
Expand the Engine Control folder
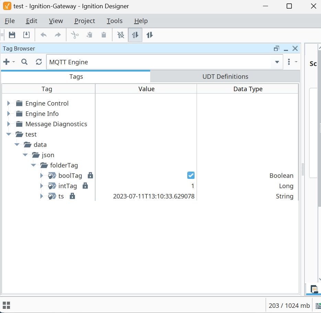(x=9, y=103)
